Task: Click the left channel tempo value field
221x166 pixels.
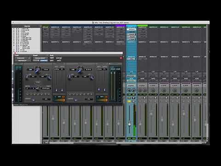Action: pyautogui.click(x=46, y=89)
